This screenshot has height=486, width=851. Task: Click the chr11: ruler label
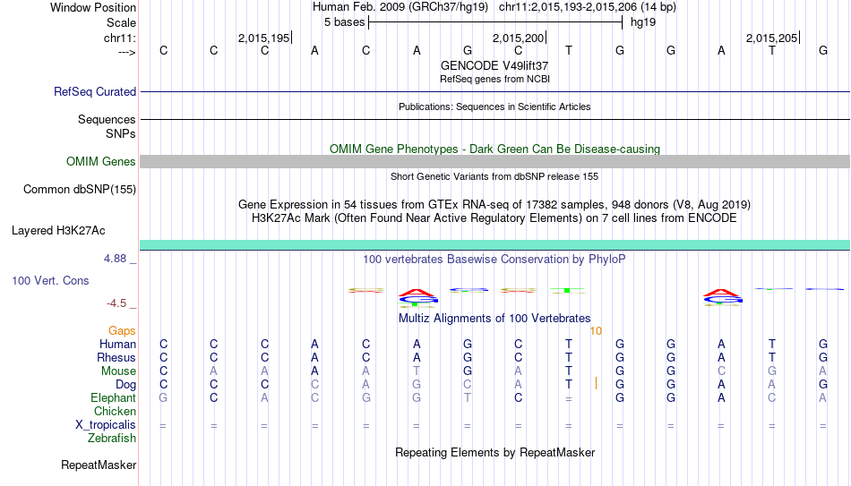point(119,38)
